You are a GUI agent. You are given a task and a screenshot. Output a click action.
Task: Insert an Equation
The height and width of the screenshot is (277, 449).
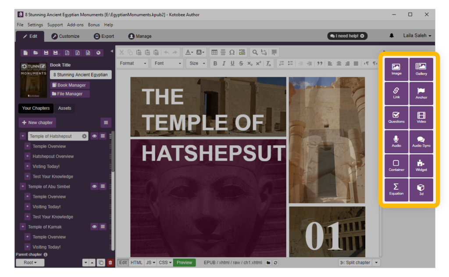(x=396, y=190)
